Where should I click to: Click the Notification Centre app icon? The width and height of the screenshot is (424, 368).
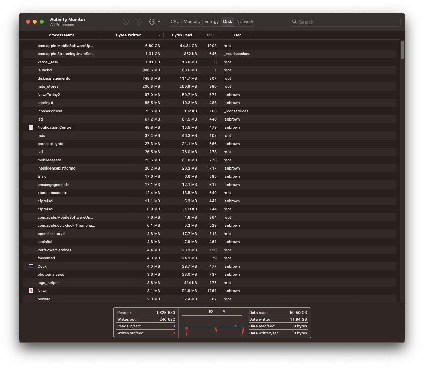click(x=31, y=127)
